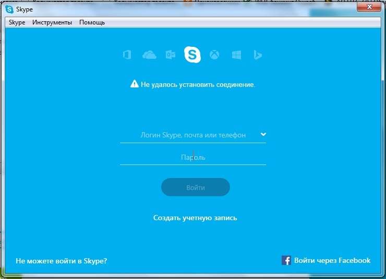
Task: Close the Skype window
Action: pyautogui.click(x=369, y=7)
